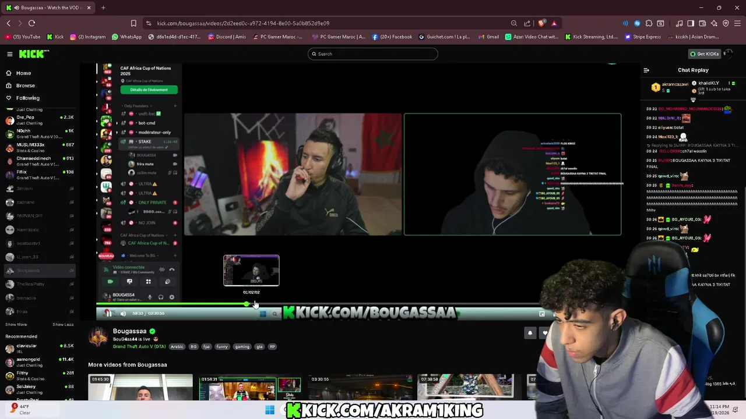Open Bougassaa channel name link
The image size is (746, 419).
[x=129, y=331]
